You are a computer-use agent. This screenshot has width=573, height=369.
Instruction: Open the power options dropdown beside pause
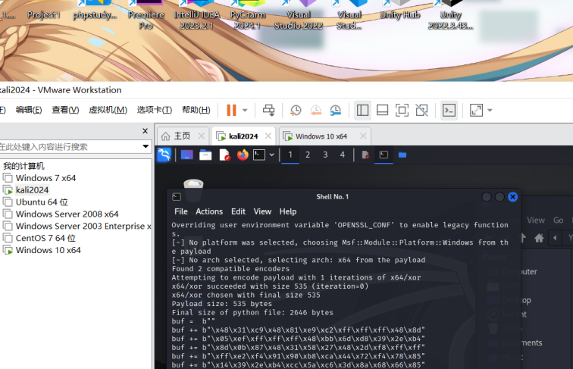pos(245,110)
